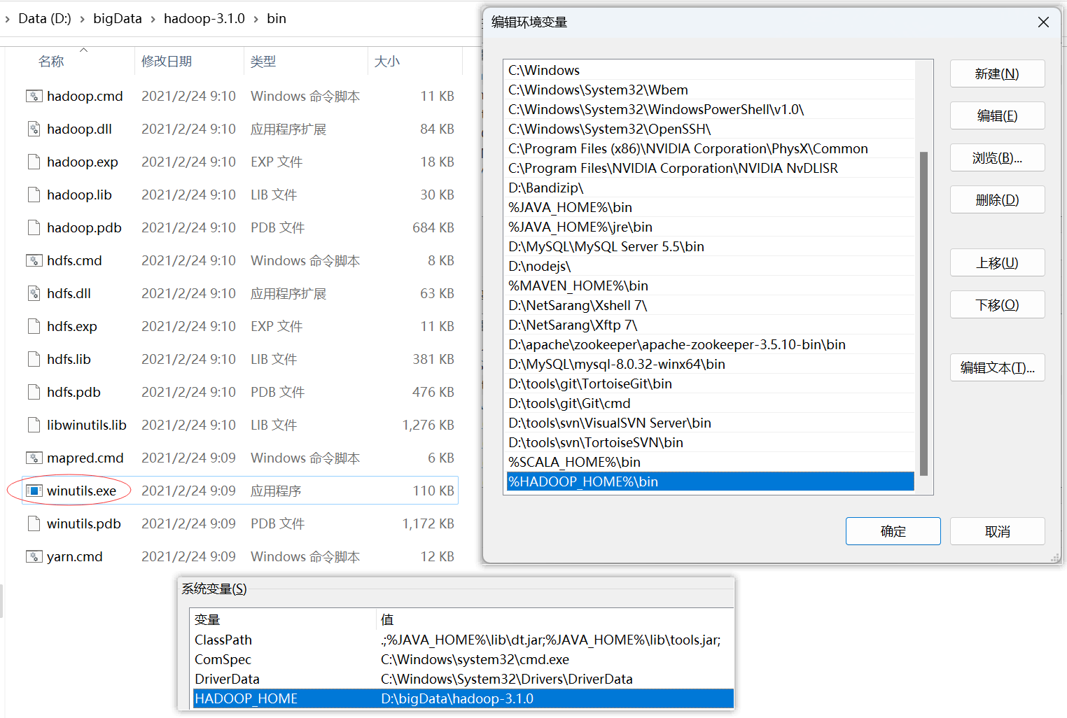Click the hadoop.exp file icon
Screen dimensions: 1067x718
click(34, 162)
